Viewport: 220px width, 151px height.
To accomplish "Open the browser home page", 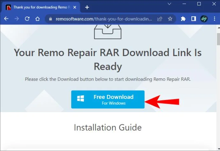I will tap(37, 19).
